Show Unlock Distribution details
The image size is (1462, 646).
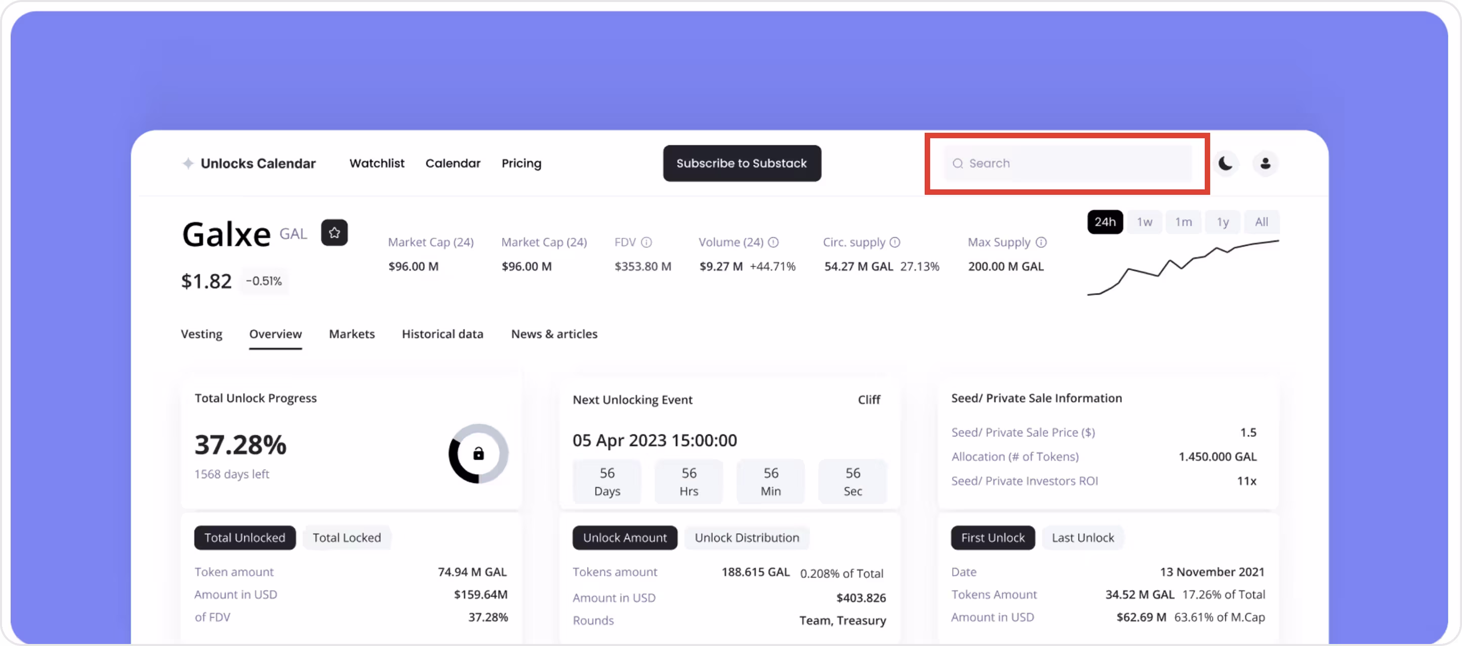click(x=747, y=537)
